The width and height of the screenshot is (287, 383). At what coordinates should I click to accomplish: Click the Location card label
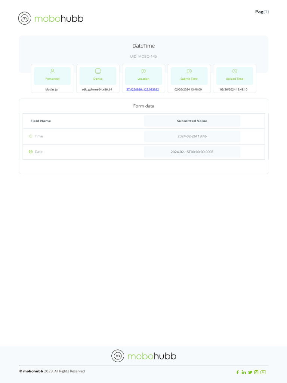click(143, 79)
